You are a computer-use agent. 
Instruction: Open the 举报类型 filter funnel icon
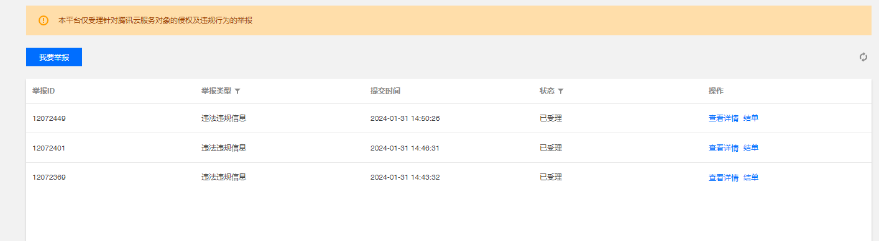click(x=237, y=91)
